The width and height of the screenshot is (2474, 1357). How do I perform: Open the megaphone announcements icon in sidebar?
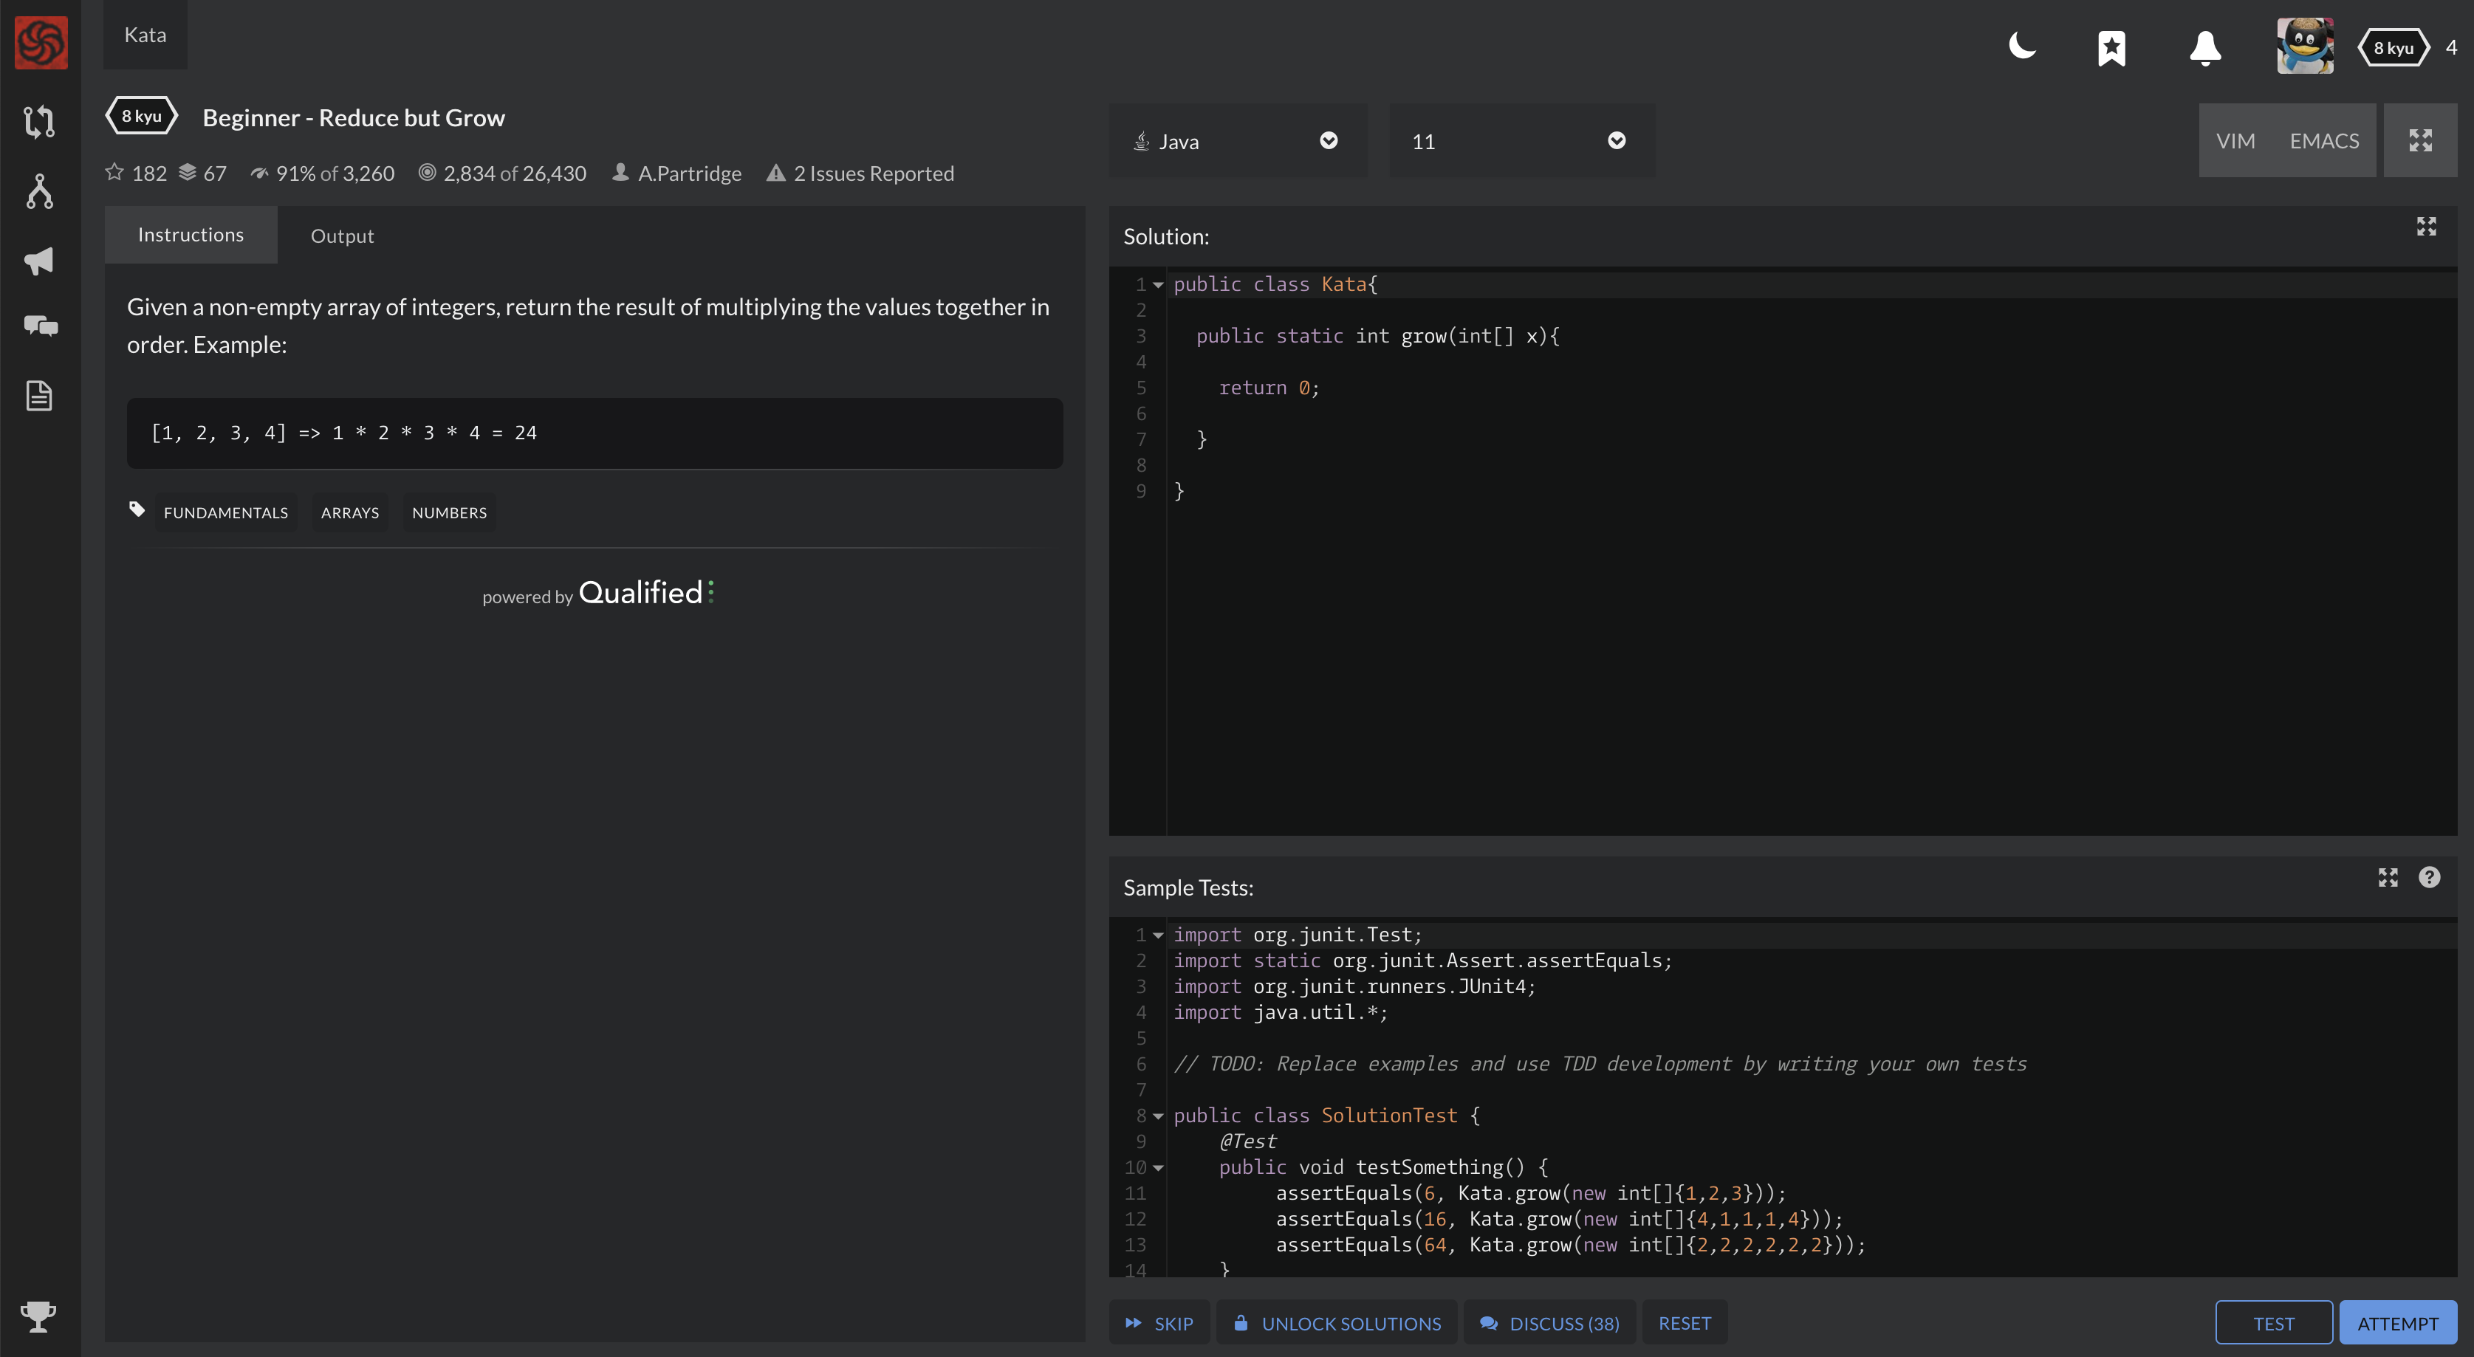pyautogui.click(x=39, y=261)
